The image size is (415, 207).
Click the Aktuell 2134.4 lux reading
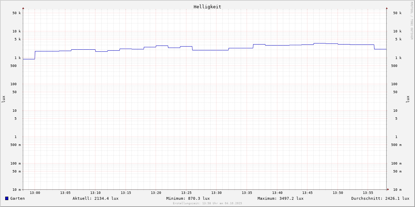[95, 198]
